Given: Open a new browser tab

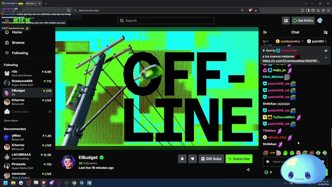Looking at the screenshot, I should [x=46, y=3].
